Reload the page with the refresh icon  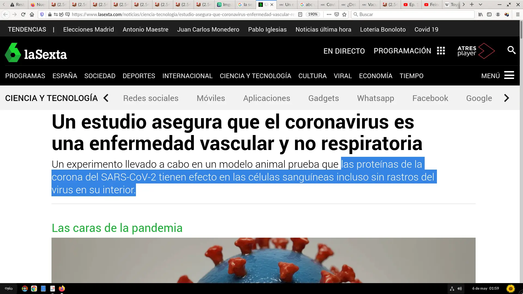click(23, 14)
